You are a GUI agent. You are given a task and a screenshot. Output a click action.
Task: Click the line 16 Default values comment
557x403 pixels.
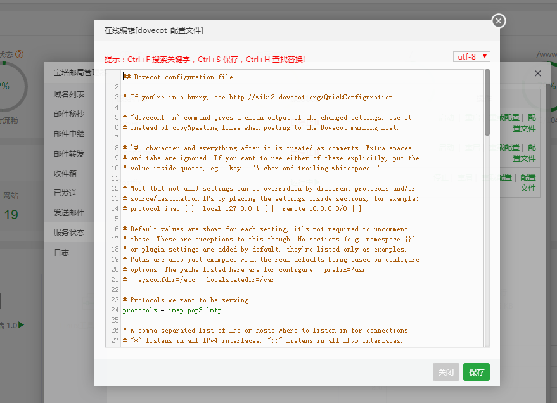click(266, 229)
